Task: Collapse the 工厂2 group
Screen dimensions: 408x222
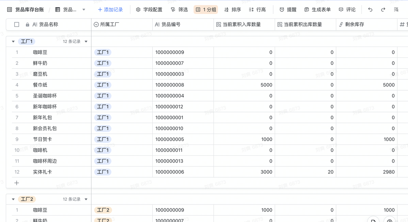Action: coord(13,199)
